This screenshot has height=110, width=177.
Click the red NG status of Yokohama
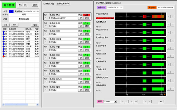pos(86,15)
